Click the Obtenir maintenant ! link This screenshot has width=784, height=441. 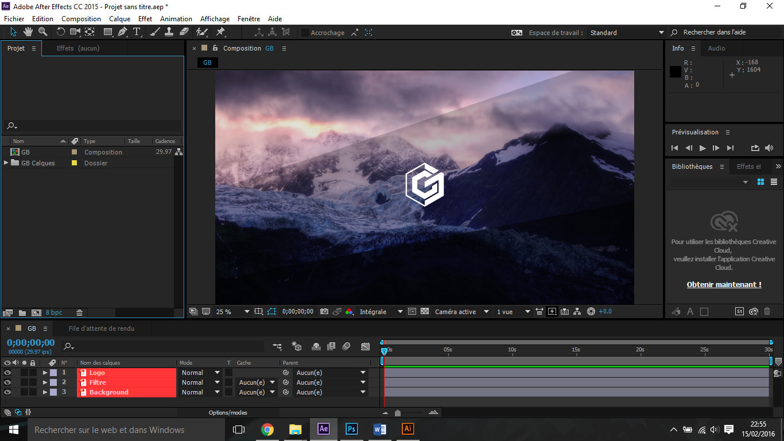pyautogui.click(x=724, y=285)
